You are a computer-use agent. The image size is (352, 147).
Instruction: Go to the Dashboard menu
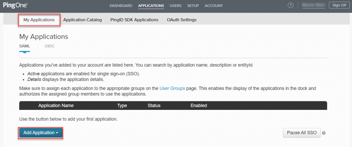[x=121, y=5]
